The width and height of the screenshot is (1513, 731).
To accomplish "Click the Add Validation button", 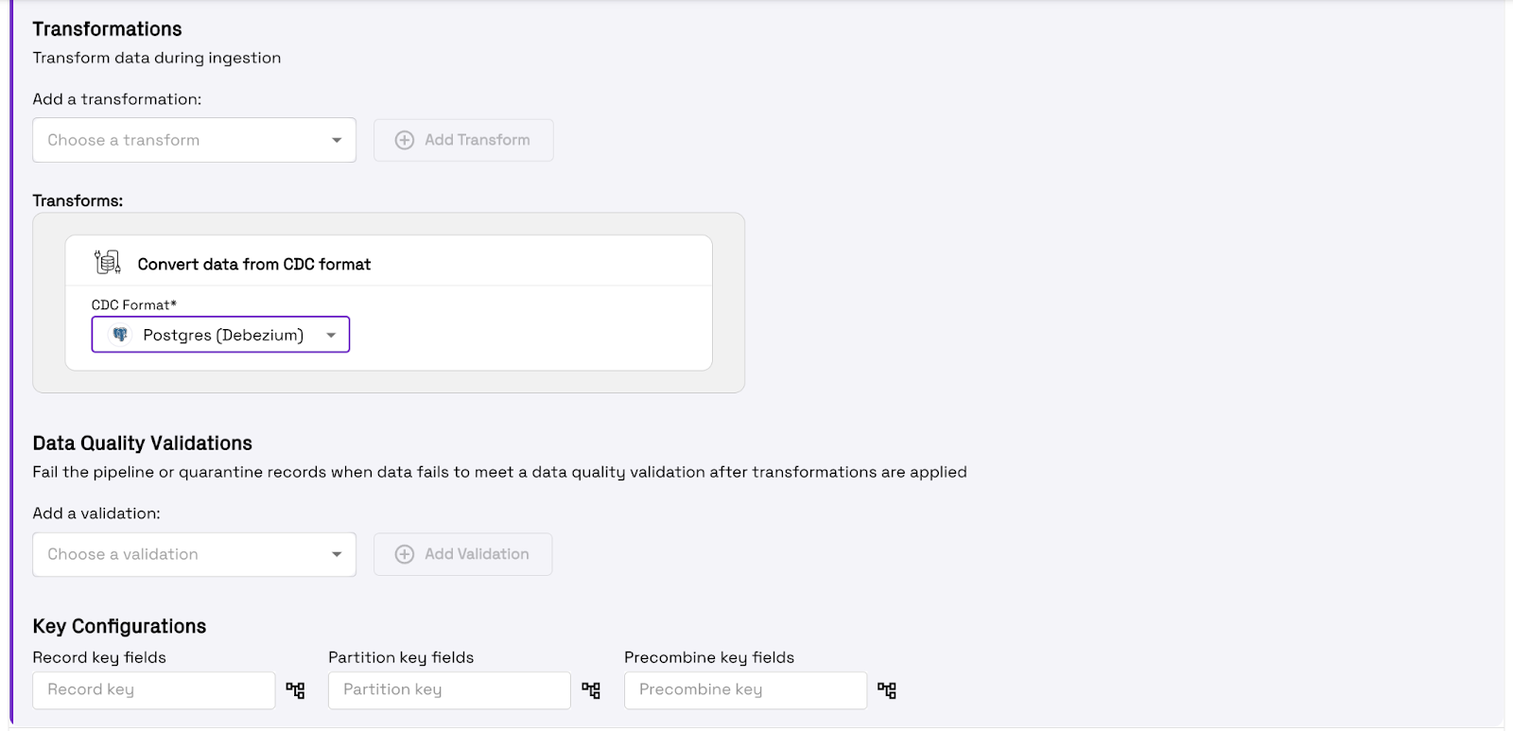I will [462, 554].
